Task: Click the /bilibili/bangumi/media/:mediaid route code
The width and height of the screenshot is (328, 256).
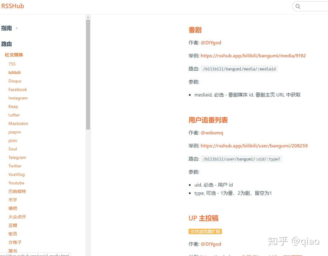Action: 239,69
